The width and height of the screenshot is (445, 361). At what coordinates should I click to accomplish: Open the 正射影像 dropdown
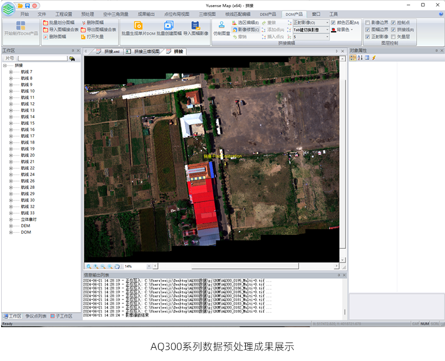328,23
